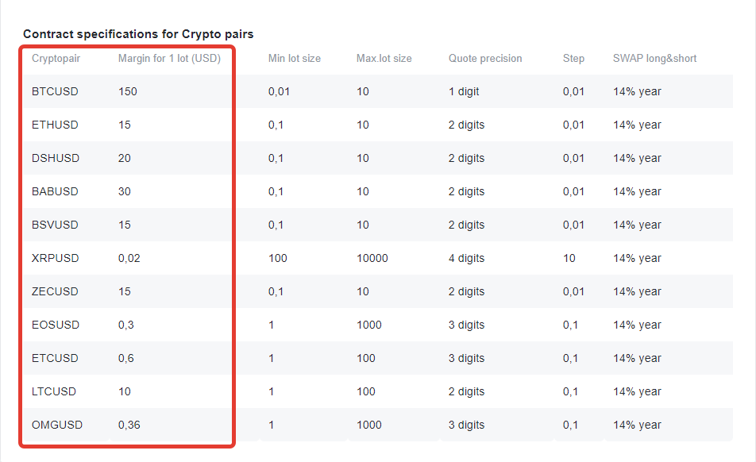
Task: Select the XRPUSD pair cell
Action: [x=55, y=258]
